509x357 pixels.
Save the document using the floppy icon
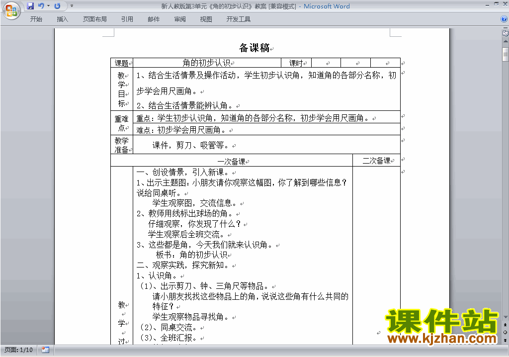click(x=30, y=6)
